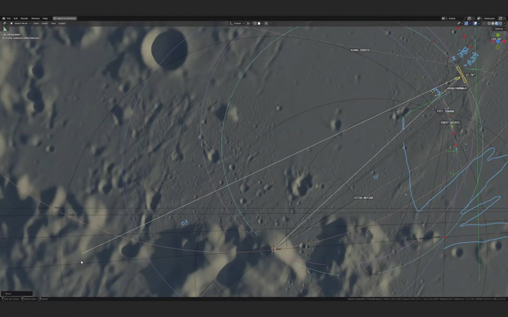Switch to rendered shading

click(501, 23)
